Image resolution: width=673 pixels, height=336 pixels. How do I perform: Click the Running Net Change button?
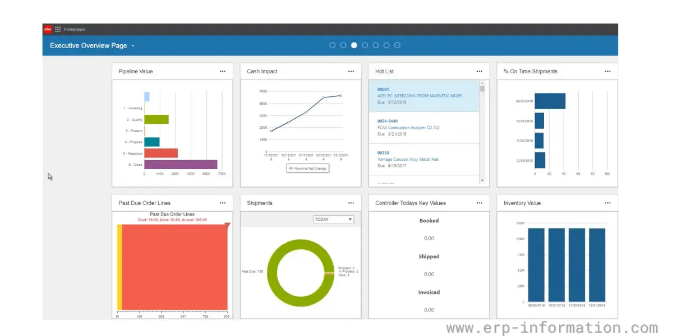click(x=307, y=168)
